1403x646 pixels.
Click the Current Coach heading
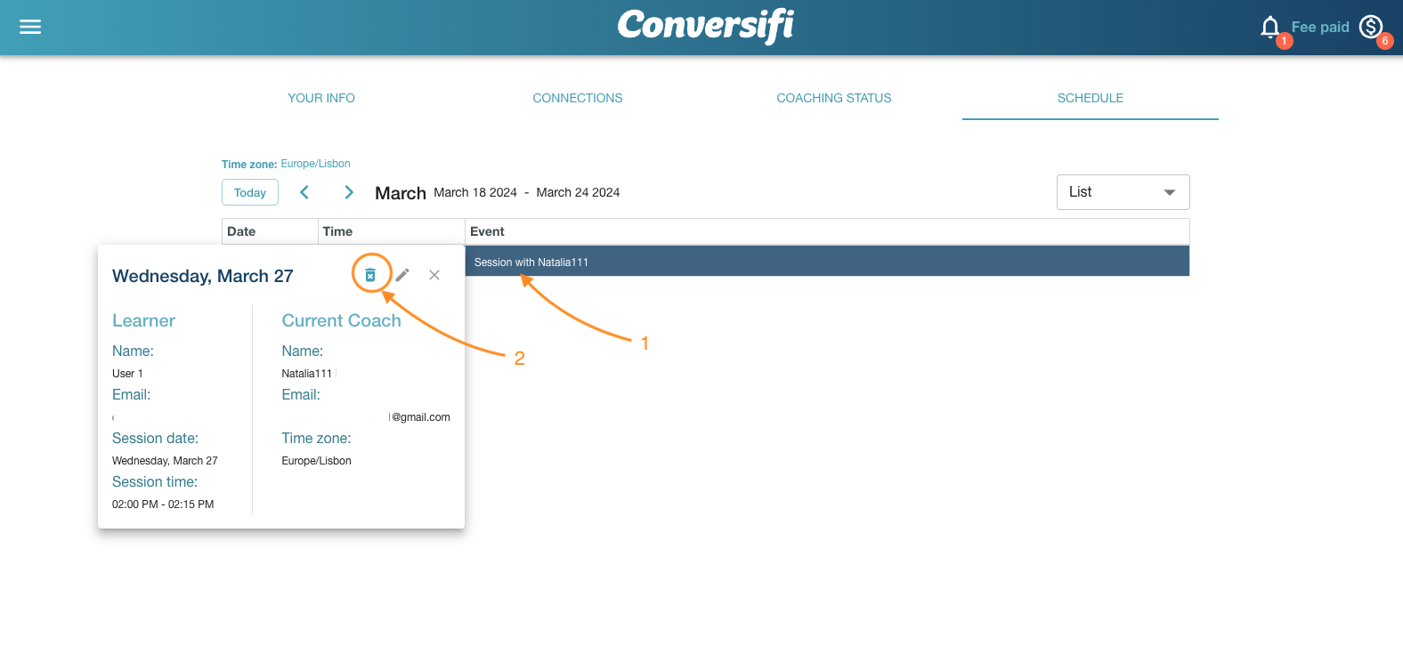coord(342,320)
